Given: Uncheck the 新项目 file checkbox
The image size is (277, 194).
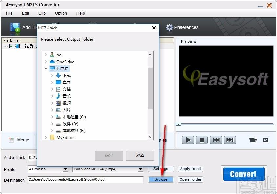Looking at the screenshot, I should point(11,46).
